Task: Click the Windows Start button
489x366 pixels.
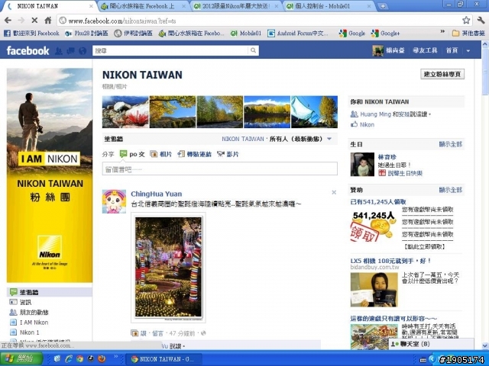Action: [x=21, y=359]
